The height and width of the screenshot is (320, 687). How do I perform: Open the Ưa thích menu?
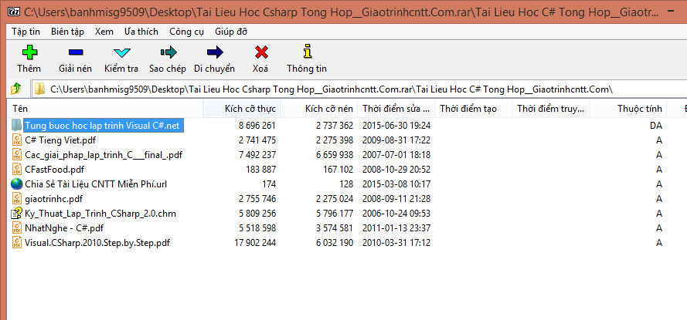point(141,32)
